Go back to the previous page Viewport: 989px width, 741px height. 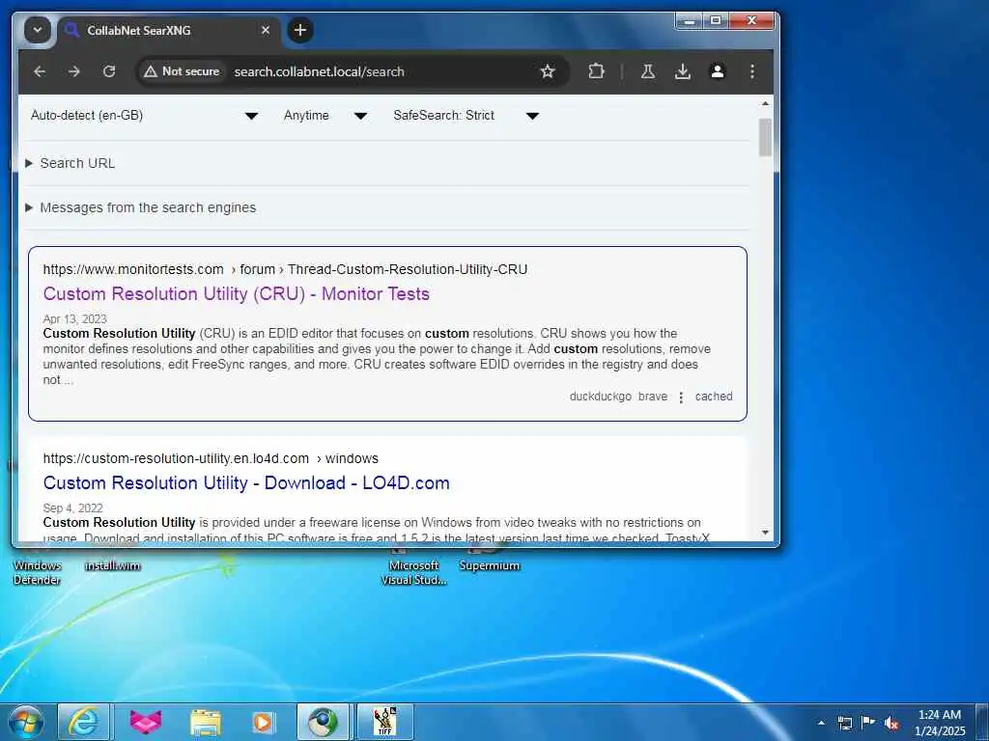pyautogui.click(x=40, y=71)
